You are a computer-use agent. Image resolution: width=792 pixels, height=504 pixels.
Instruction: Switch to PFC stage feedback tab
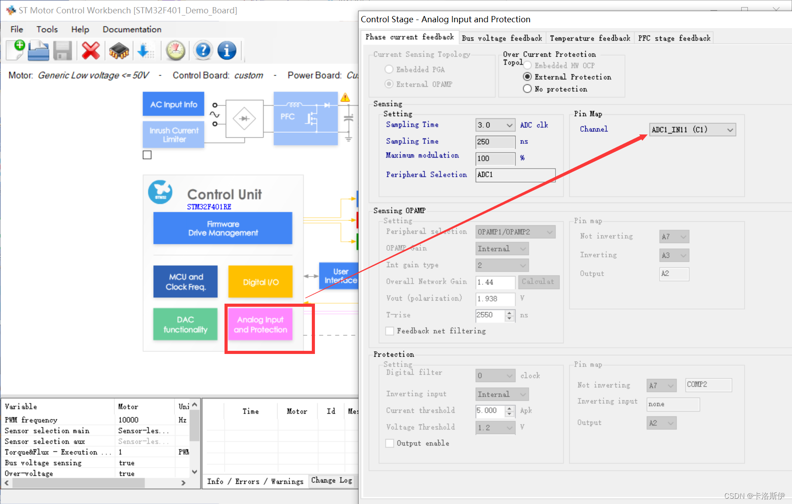click(674, 38)
